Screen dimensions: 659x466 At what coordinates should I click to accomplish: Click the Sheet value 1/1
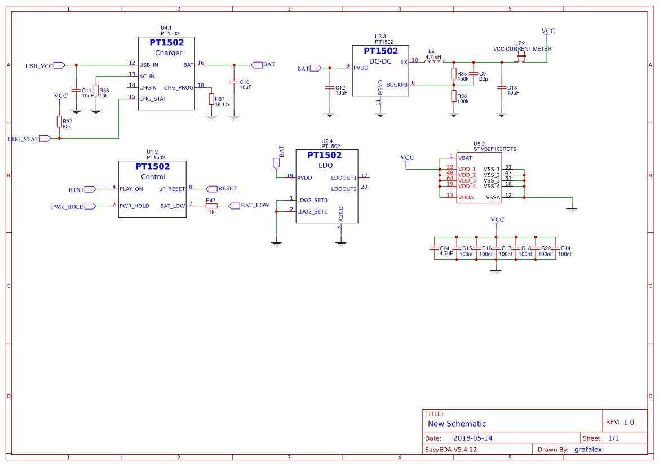tap(613, 438)
